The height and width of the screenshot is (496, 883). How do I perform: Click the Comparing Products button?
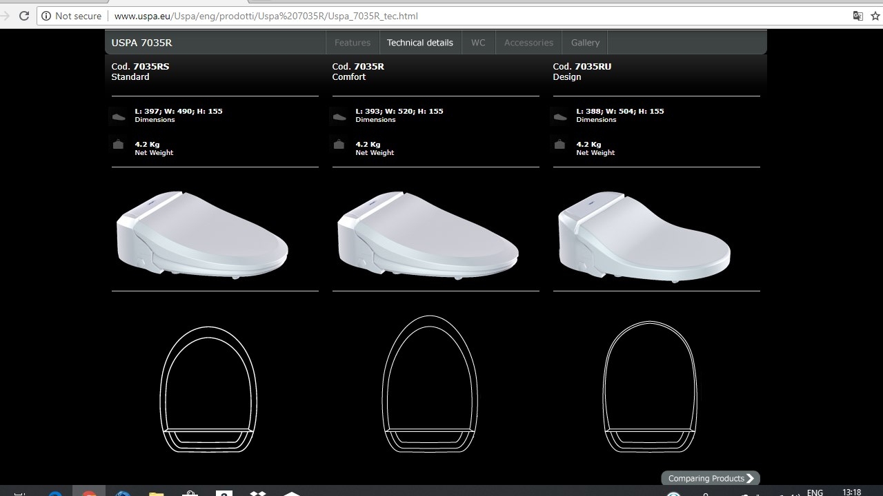710,478
